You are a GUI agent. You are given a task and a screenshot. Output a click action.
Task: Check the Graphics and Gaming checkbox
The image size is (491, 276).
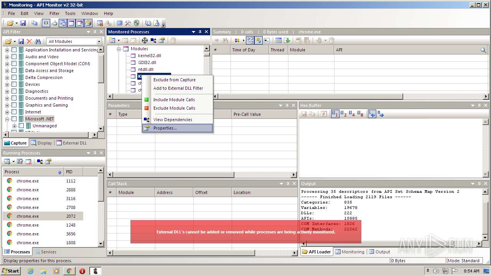pos(14,105)
